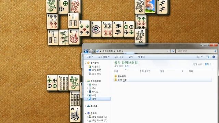Viewport: 219px width, 123px height.
Task: Select the W wind Mahjong tile
Action: 75,114
